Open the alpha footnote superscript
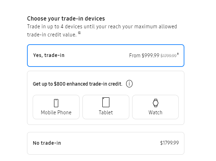Image resolution: width=216 pixels, height=161 pixels. (x=79, y=33)
